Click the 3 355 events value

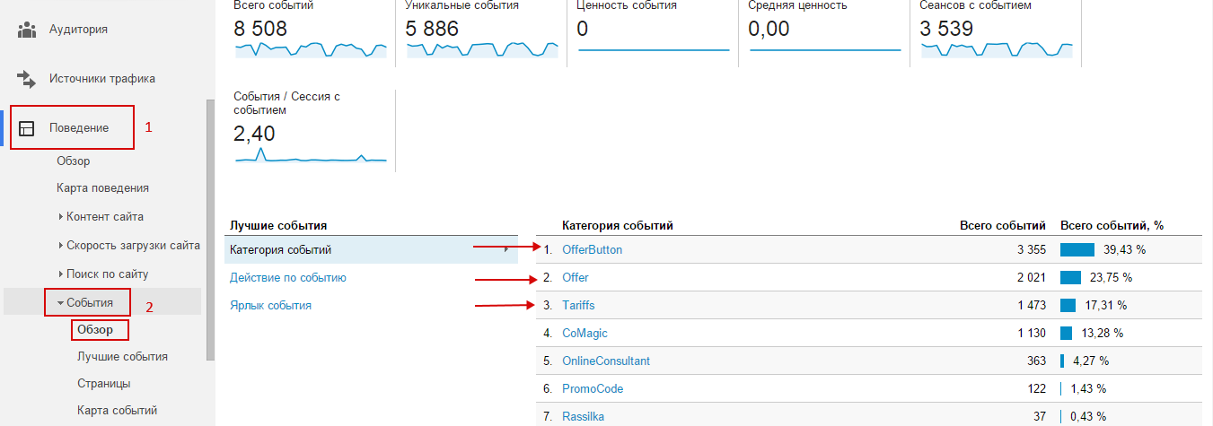(x=1031, y=250)
